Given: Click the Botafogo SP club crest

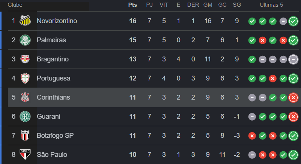Looking at the screenshot, I should click(25, 136).
